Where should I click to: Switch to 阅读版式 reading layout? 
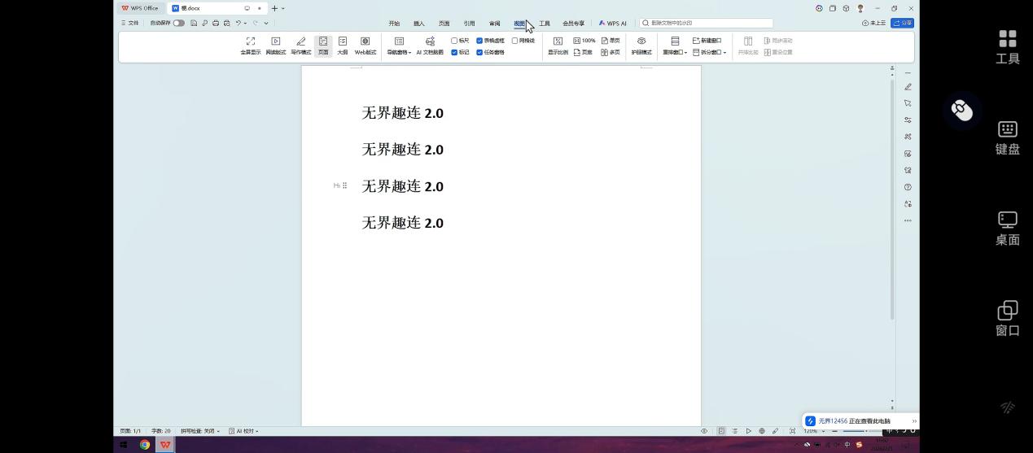[x=275, y=46]
